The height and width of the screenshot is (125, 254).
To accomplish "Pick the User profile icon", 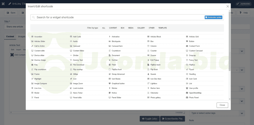I will pyautogui.click(x=187, y=88).
